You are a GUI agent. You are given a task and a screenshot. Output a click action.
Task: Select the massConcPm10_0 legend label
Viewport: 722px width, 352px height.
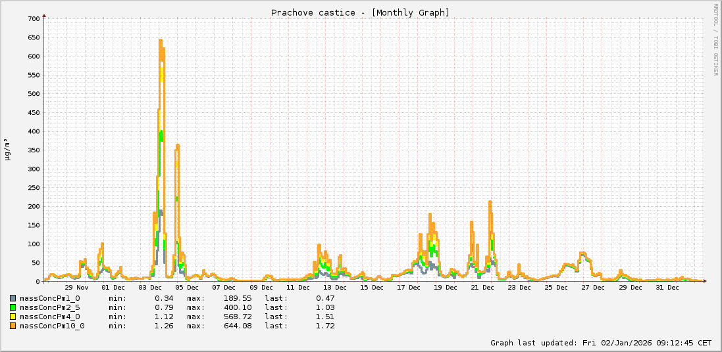52,326
